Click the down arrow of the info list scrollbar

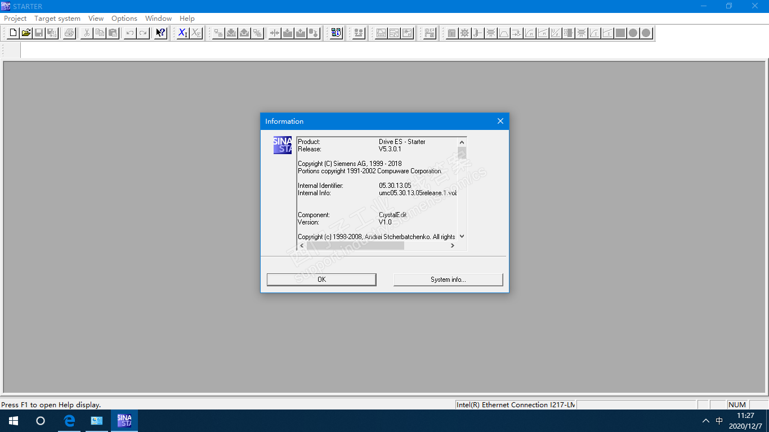pyautogui.click(x=462, y=237)
